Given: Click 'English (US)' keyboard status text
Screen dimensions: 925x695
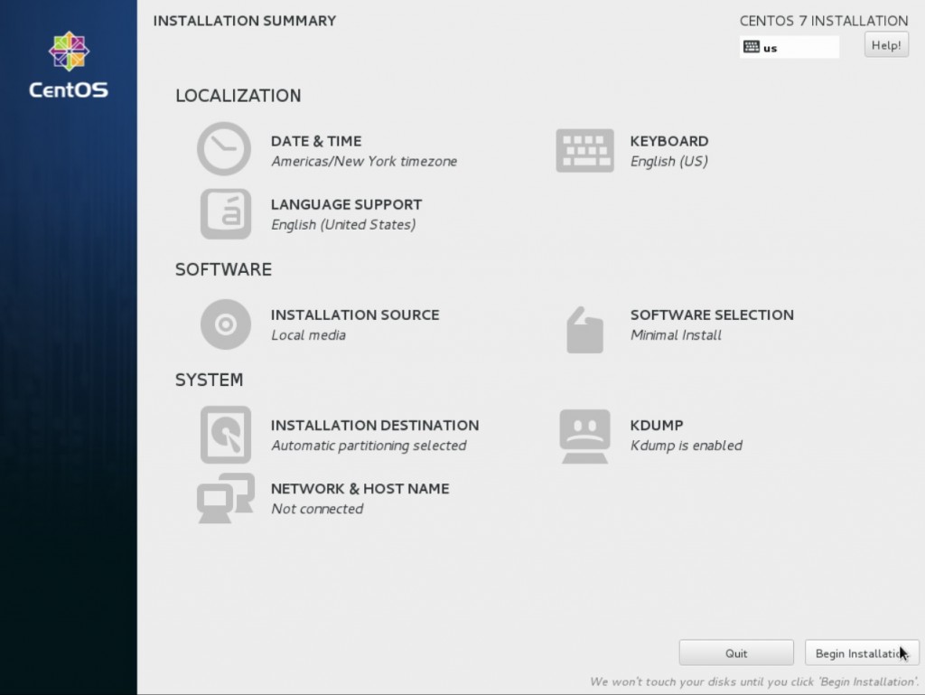Looking at the screenshot, I should (x=669, y=161).
